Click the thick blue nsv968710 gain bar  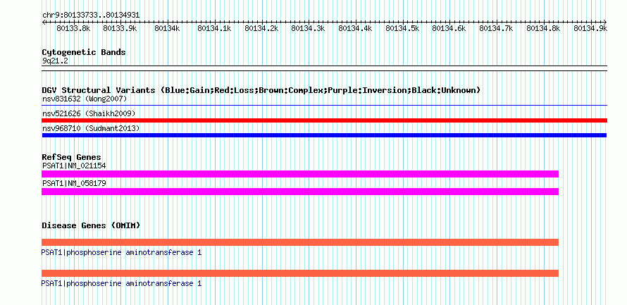324,135
